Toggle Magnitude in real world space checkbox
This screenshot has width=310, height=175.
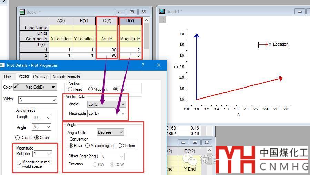[19, 164]
